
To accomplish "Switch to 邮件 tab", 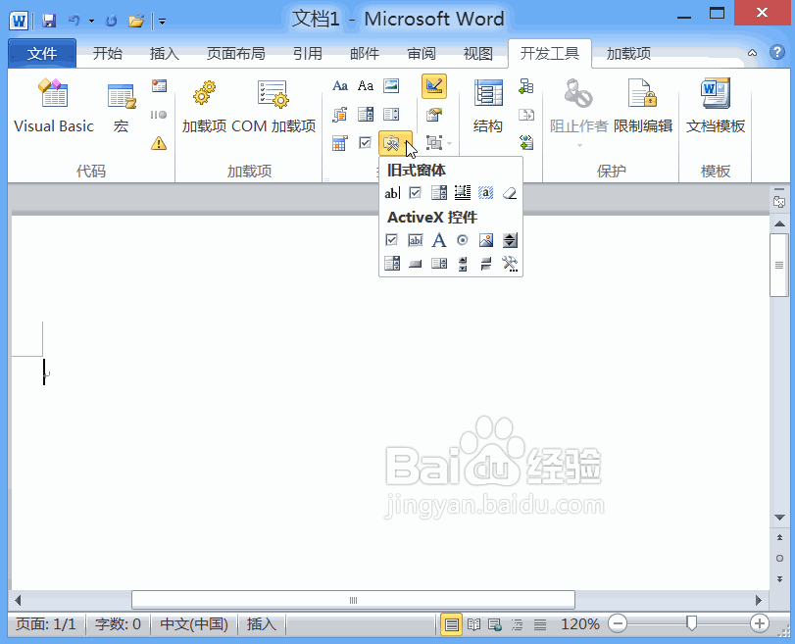I will (x=365, y=53).
